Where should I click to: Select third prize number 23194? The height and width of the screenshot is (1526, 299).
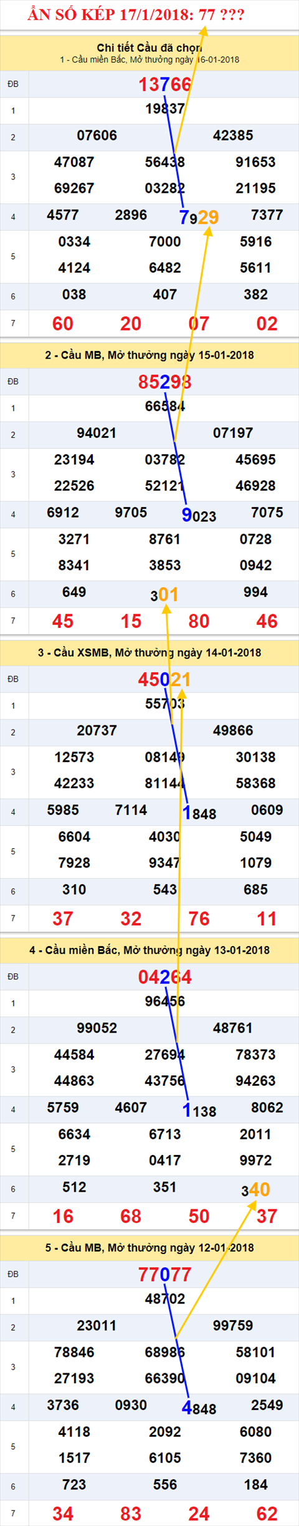(74, 460)
